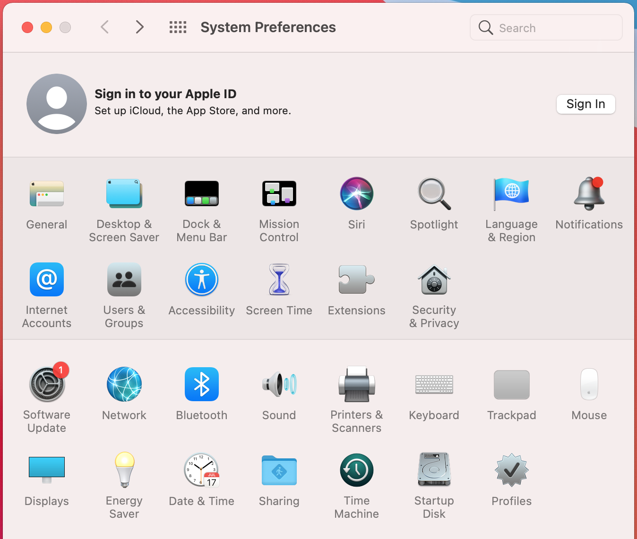The width and height of the screenshot is (637, 539).
Task: Show all preferences grid button
Action: 178,27
